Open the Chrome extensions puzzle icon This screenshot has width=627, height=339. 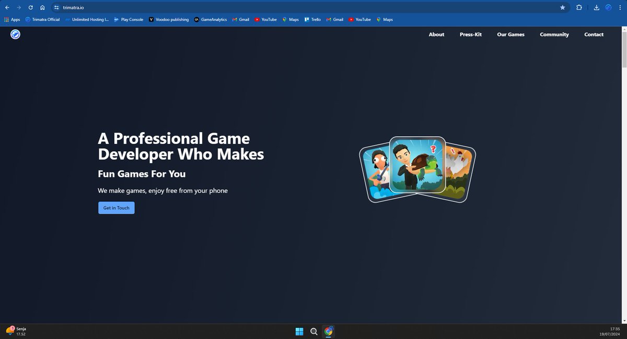click(x=579, y=7)
